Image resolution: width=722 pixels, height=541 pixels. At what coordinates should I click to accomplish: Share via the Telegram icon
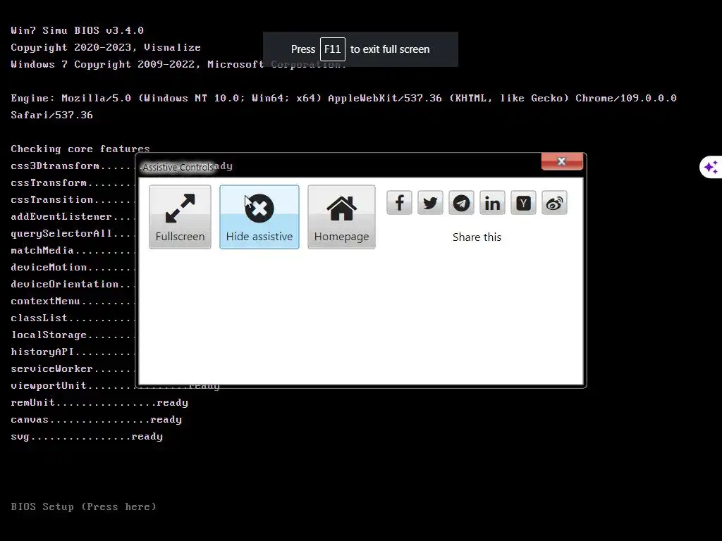pyautogui.click(x=461, y=203)
